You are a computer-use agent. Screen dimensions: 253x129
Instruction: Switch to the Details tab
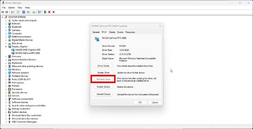click(112, 32)
